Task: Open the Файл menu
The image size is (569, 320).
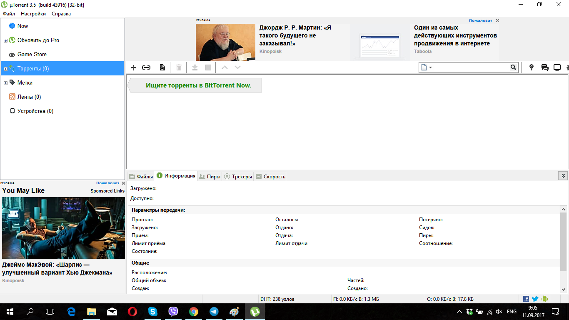Action: 9,14
